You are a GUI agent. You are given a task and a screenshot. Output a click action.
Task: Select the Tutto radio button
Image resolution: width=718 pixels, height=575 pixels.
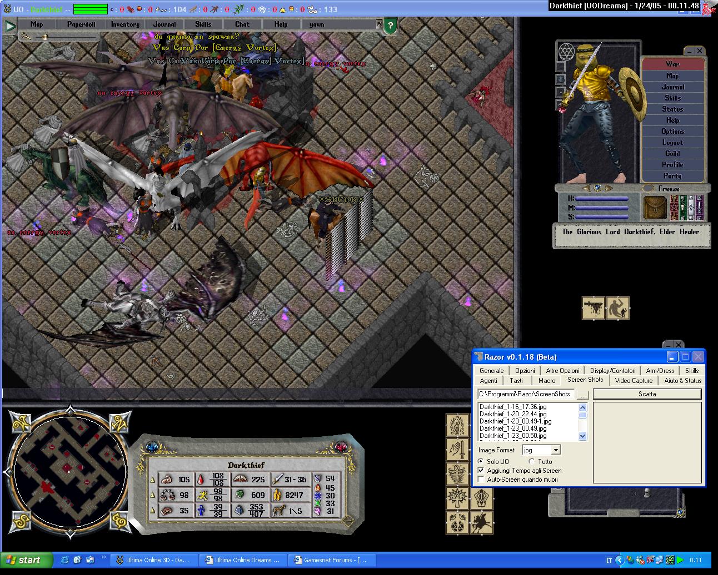tap(531, 462)
